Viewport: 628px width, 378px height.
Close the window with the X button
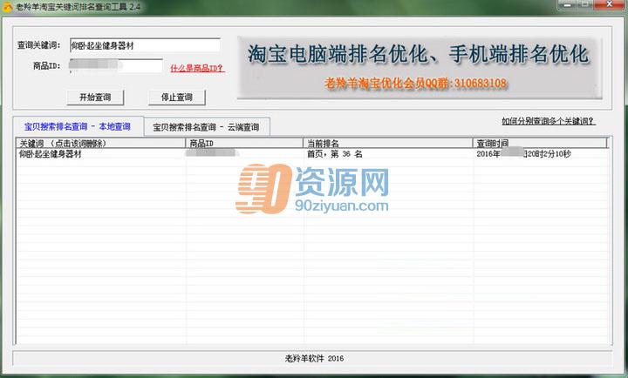pyautogui.click(x=609, y=5)
